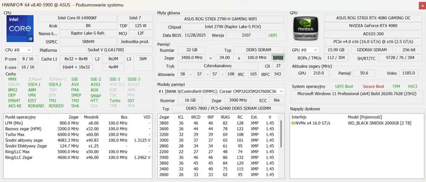
Task: Expand the memory module selection dropdown
Action: point(221,91)
